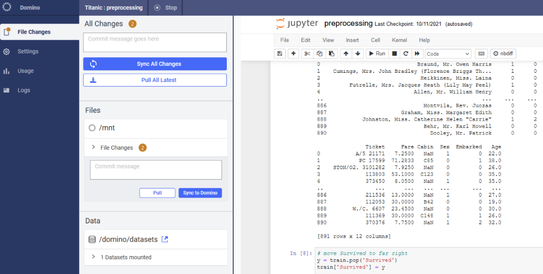Rename the notebook via the 'preprocessing' title

tap(348, 23)
